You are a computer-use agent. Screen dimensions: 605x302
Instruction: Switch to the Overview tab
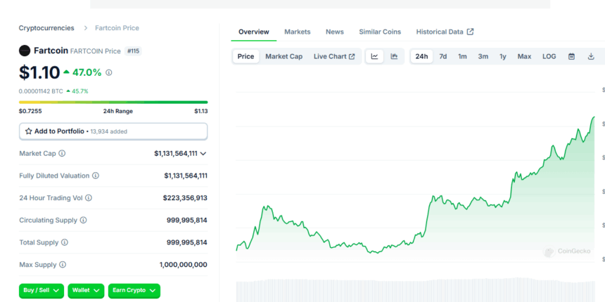coord(254,32)
